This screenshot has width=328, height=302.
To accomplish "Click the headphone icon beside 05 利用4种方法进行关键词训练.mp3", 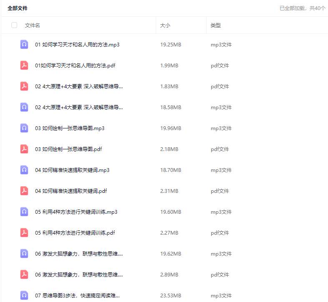I will coord(24,212).
